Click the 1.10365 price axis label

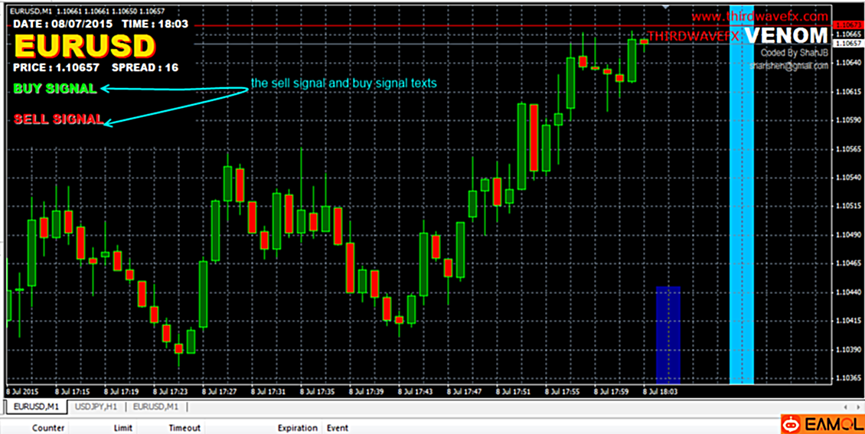click(847, 378)
